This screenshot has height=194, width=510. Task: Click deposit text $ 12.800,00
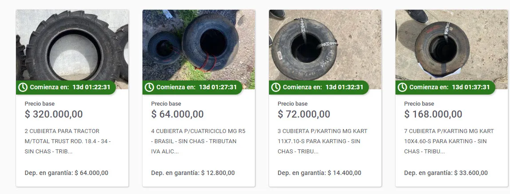pyautogui.click(x=218, y=173)
